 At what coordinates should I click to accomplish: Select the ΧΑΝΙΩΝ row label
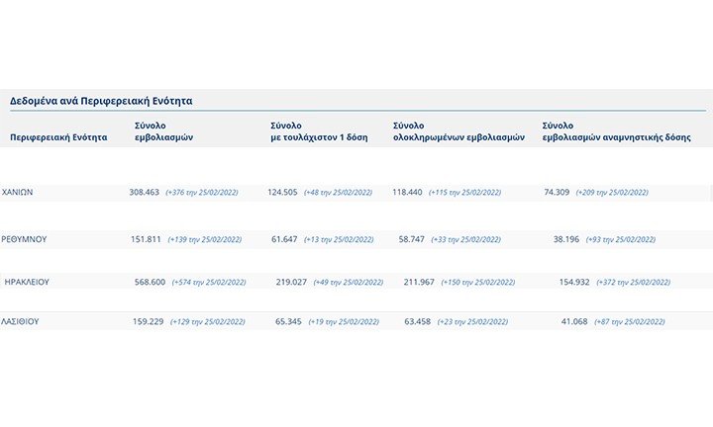click(18, 192)
